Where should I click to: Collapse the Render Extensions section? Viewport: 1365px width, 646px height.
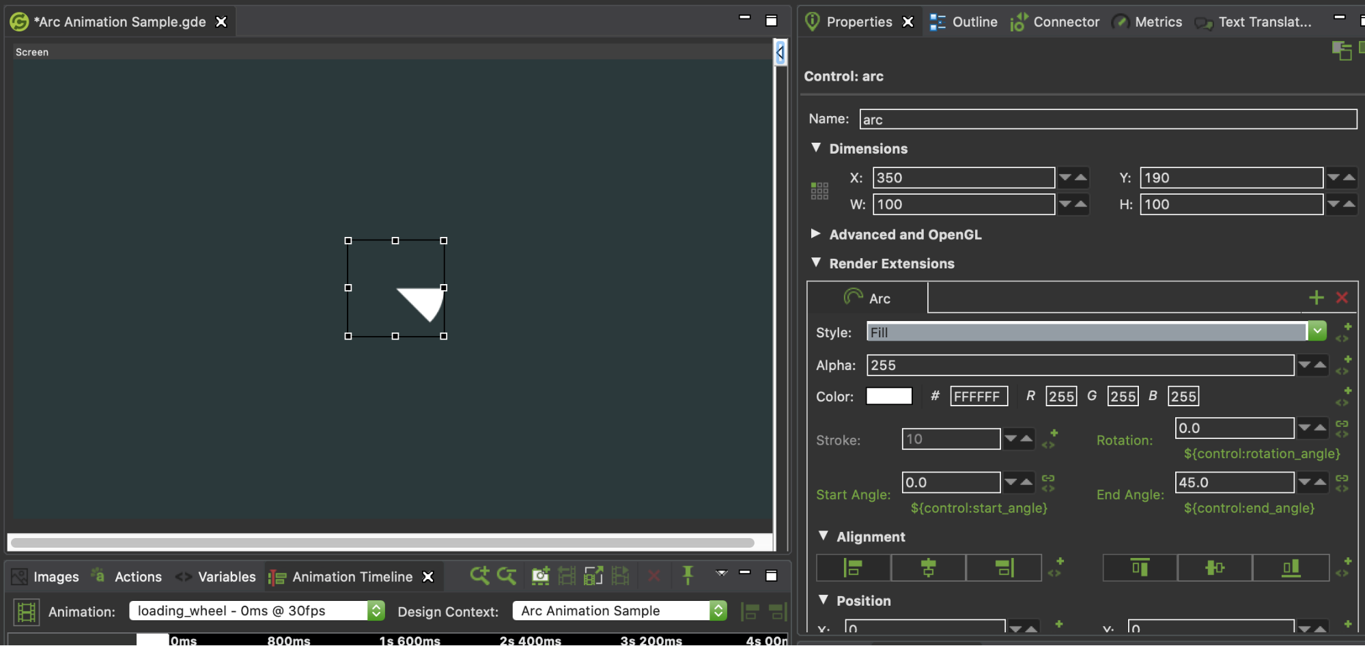click(x=816, y=262)
